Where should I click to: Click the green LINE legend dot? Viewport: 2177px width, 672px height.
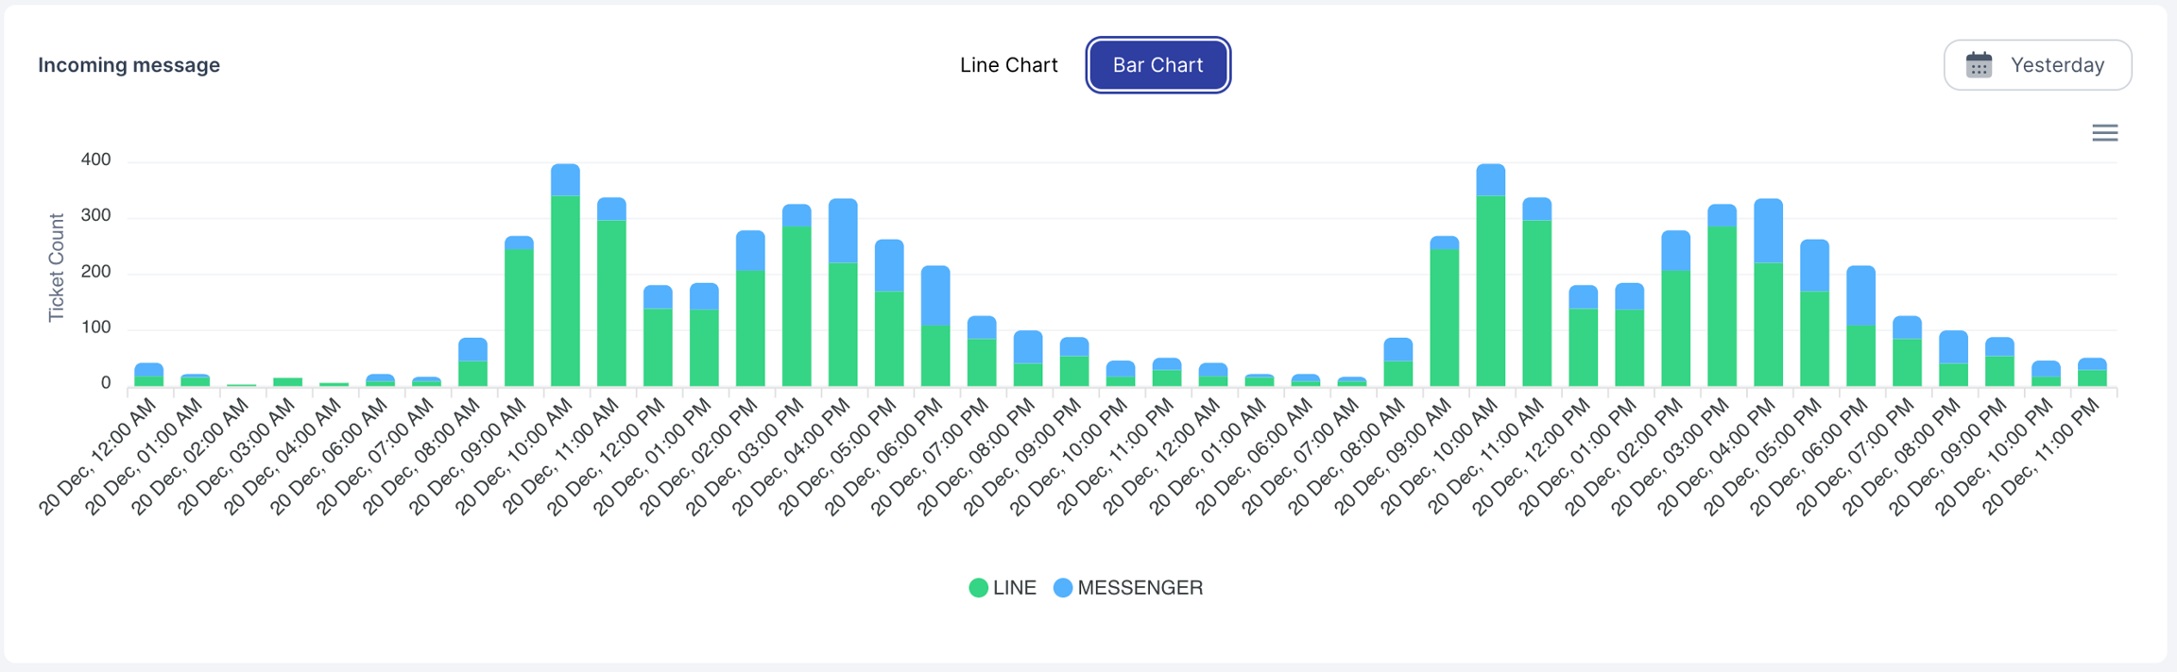(979, 588)
